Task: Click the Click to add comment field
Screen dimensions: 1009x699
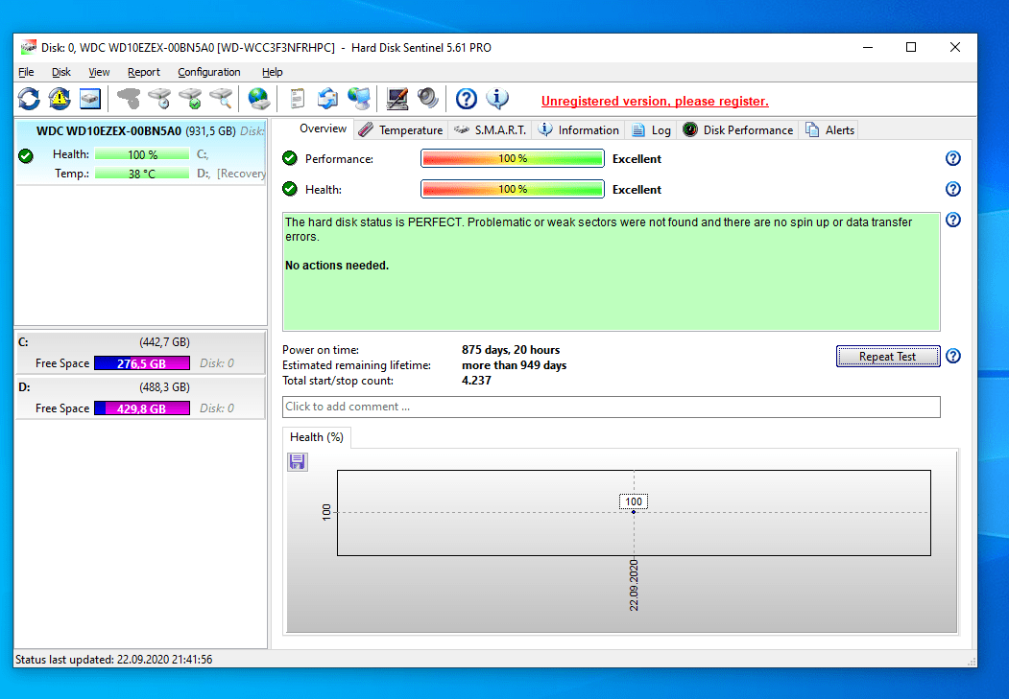Action: coord(611,407)
